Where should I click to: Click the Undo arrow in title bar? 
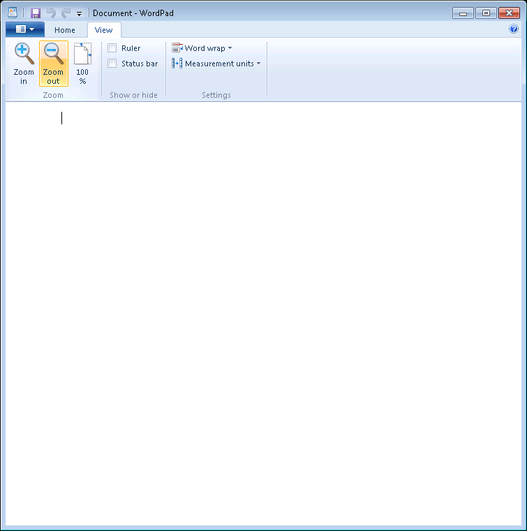click(51, 13)
